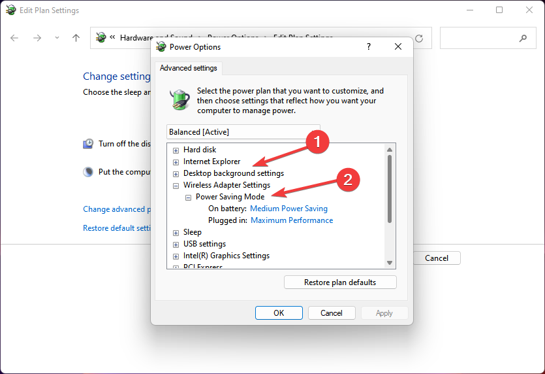Click the On battery: label
The image size is (545, 374).
pos(227,209)
